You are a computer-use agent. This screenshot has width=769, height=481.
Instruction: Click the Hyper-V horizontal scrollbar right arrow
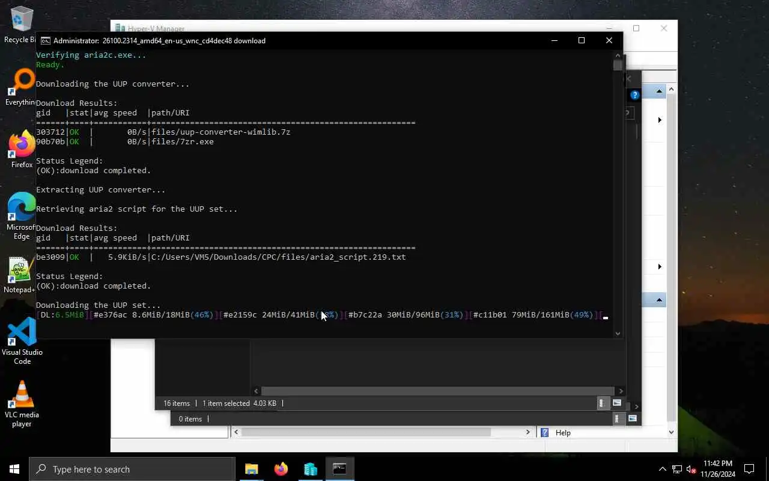[x=528, y=432]
